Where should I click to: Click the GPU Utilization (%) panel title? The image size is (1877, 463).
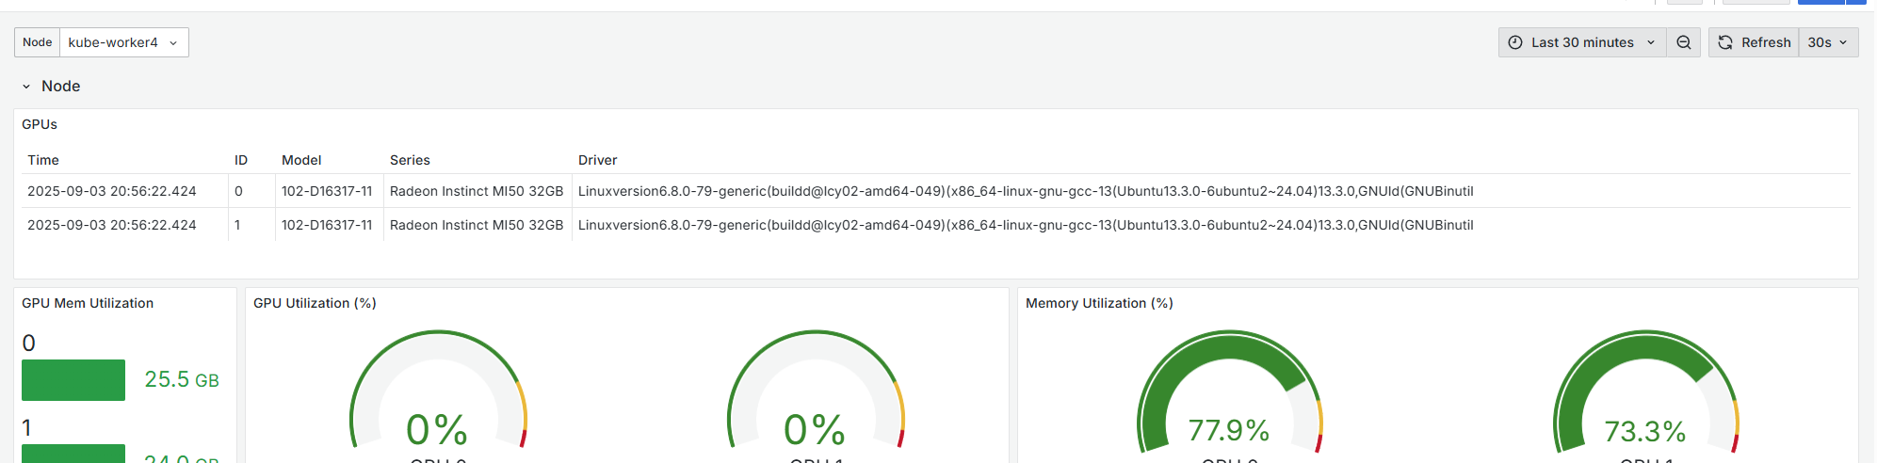(x=315, y=303)
